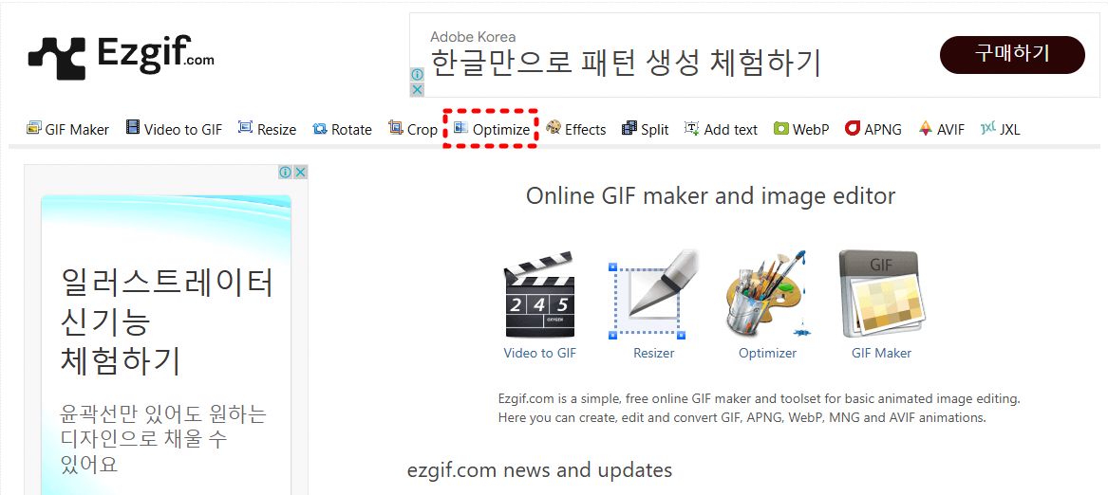1108x495 pixels.
Task: Click the green WebP icon
Action: pyautogui.click(x=780, y=129)
